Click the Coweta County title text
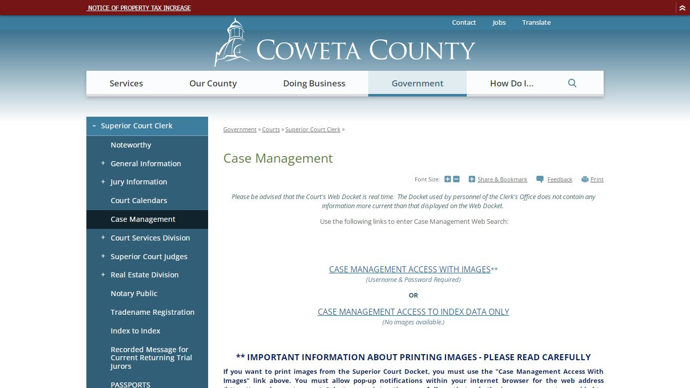This screenshot has width=690, height=388. pos(366,50)
